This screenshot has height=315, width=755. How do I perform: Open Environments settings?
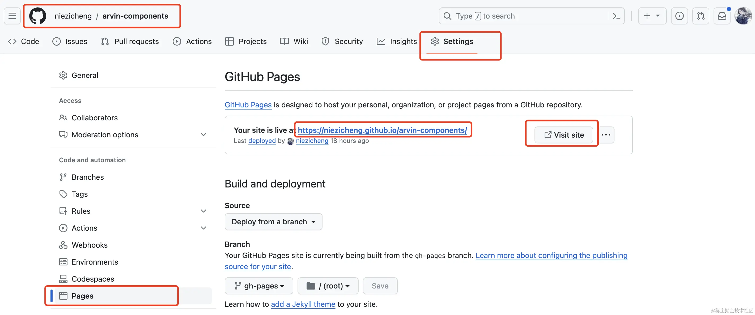133,262
